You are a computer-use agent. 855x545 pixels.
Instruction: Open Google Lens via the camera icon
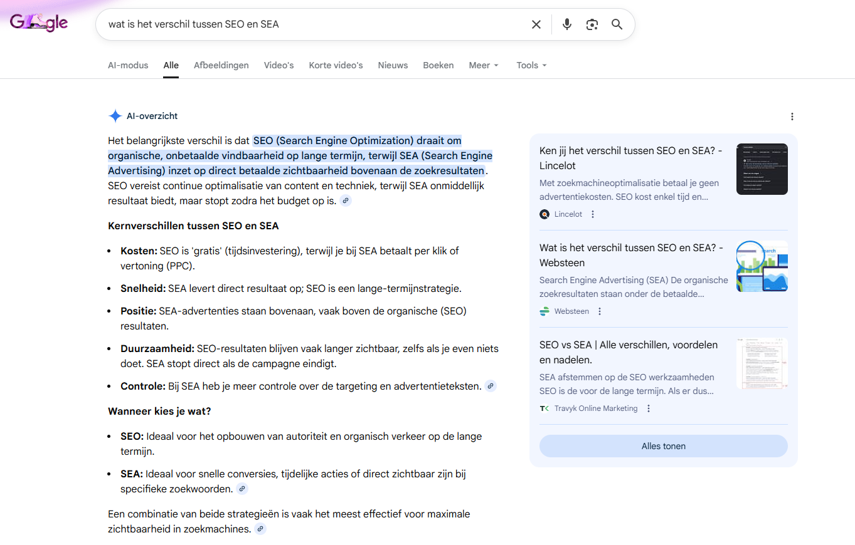(x=592, y=24)
